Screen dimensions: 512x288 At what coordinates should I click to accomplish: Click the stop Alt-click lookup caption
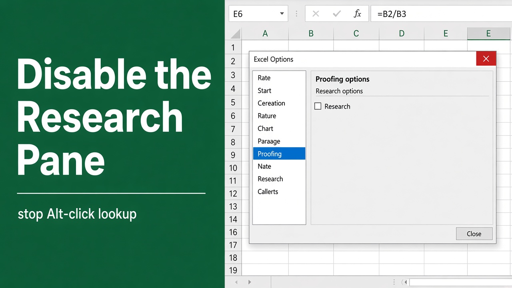click(77, 214)
